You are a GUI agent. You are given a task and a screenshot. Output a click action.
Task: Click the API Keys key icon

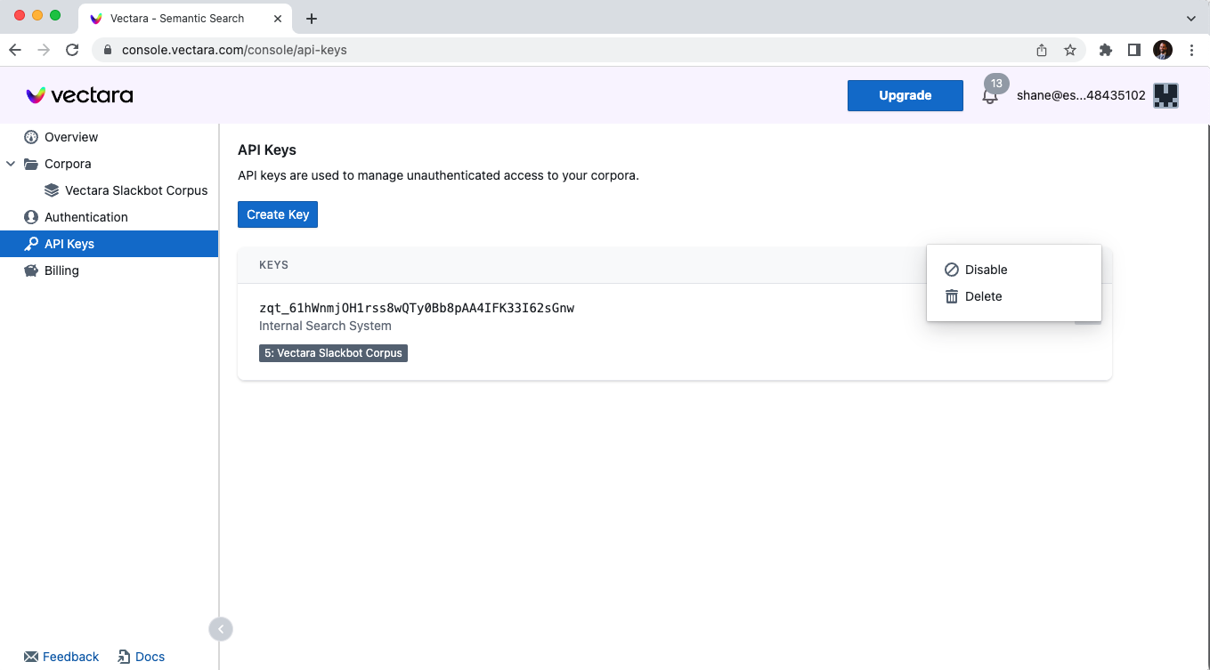31,243
